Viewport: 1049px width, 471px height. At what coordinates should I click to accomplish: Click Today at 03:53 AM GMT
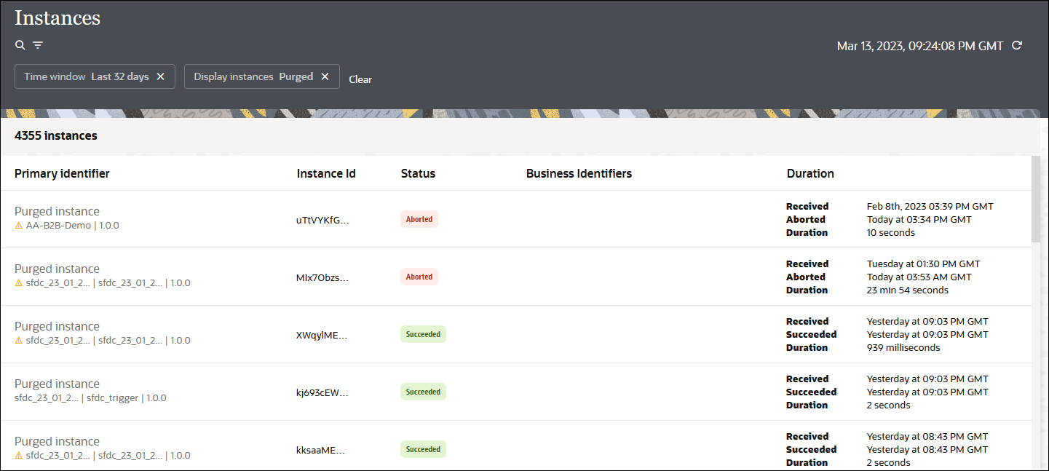coord(919,277)
